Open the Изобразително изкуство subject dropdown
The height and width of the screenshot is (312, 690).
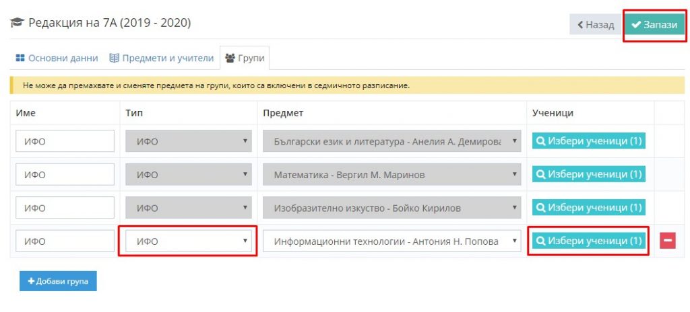(x=392, y=208)
